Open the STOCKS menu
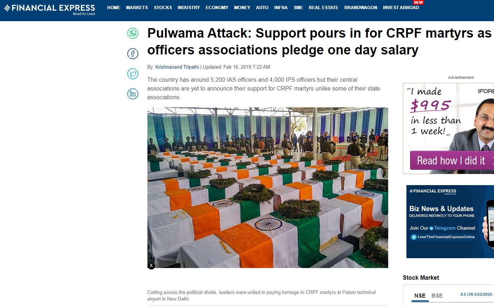The width and height of the screenshot is (494, 306). (x=163, y=8)
